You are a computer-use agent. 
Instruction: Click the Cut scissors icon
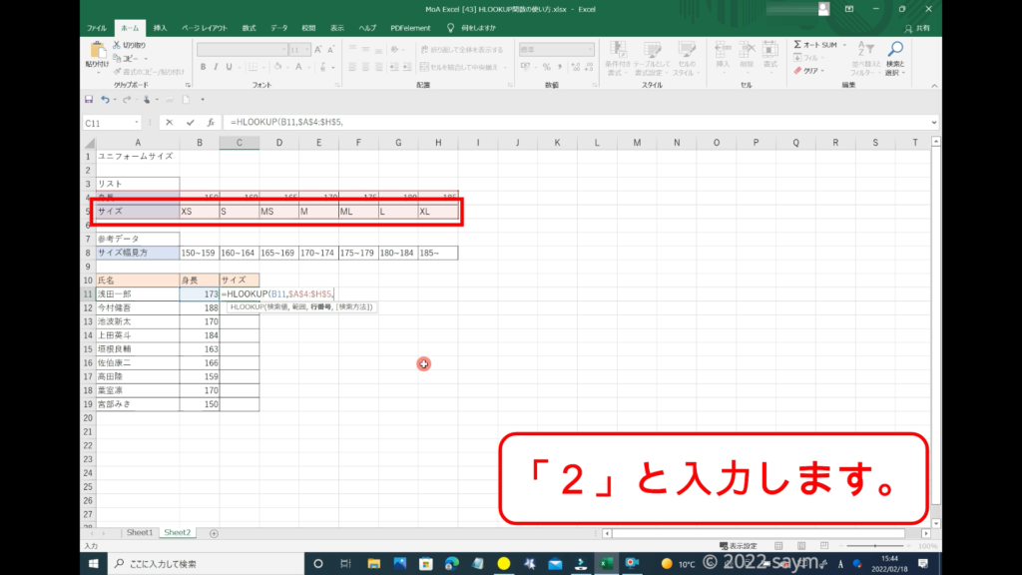tap(117, 45)
